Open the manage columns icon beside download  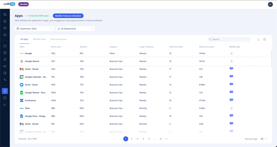(265, 39)
